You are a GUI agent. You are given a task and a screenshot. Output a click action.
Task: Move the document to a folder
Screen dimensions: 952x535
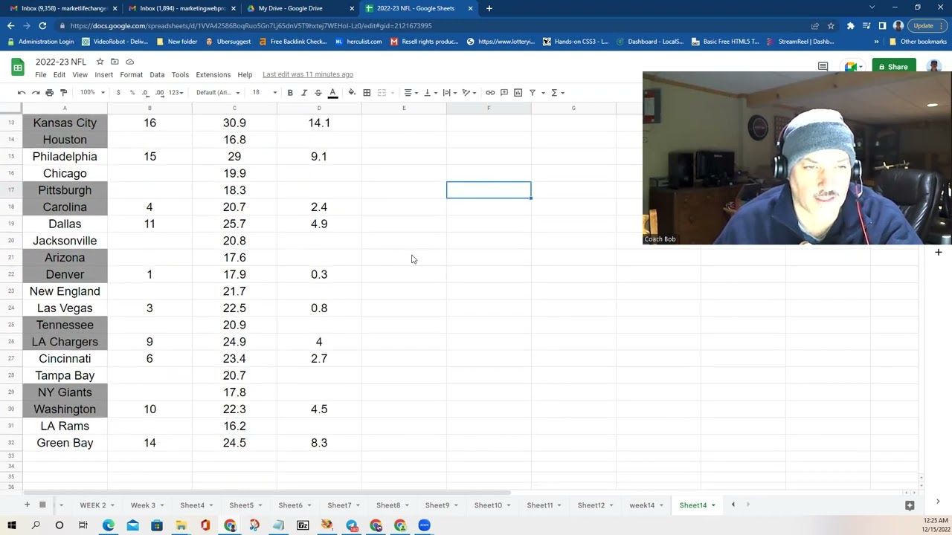click(115, 62)
